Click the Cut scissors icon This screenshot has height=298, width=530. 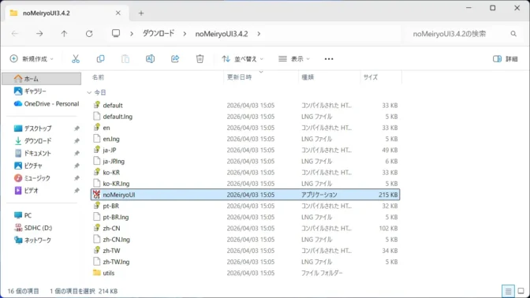(76, 59)
